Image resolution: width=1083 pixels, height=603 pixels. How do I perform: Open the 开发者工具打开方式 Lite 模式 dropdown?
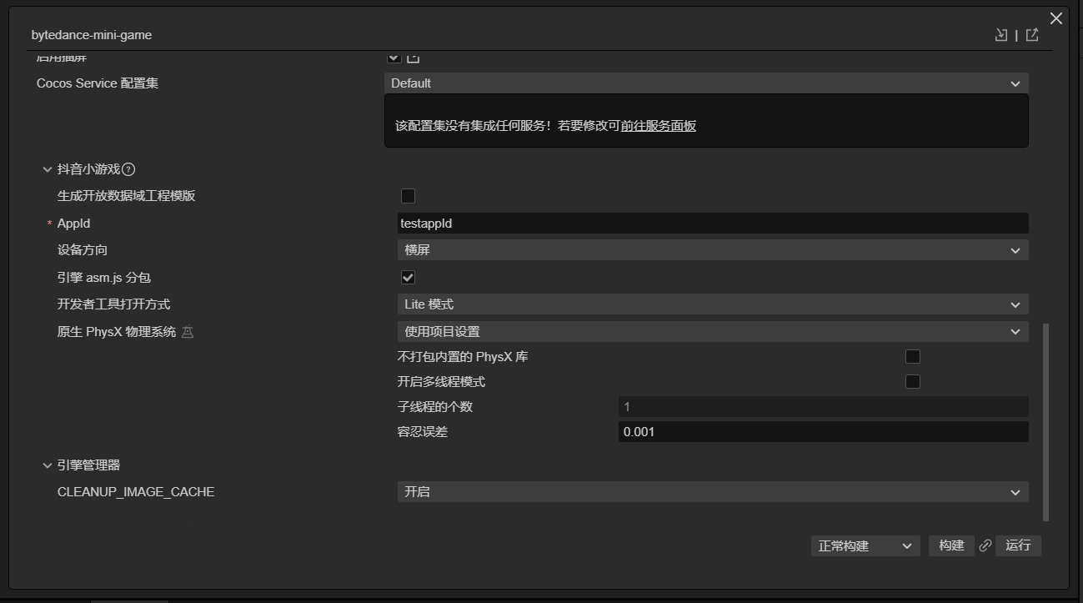point(713,304)
